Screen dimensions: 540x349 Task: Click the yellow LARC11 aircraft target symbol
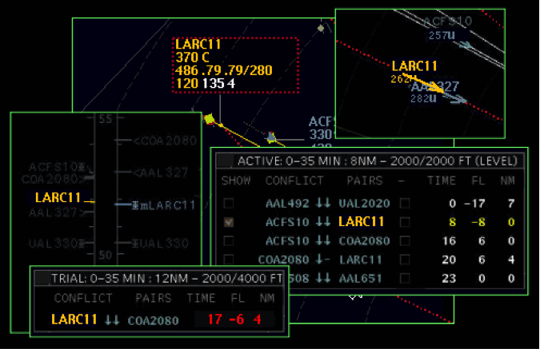point(210,120)
